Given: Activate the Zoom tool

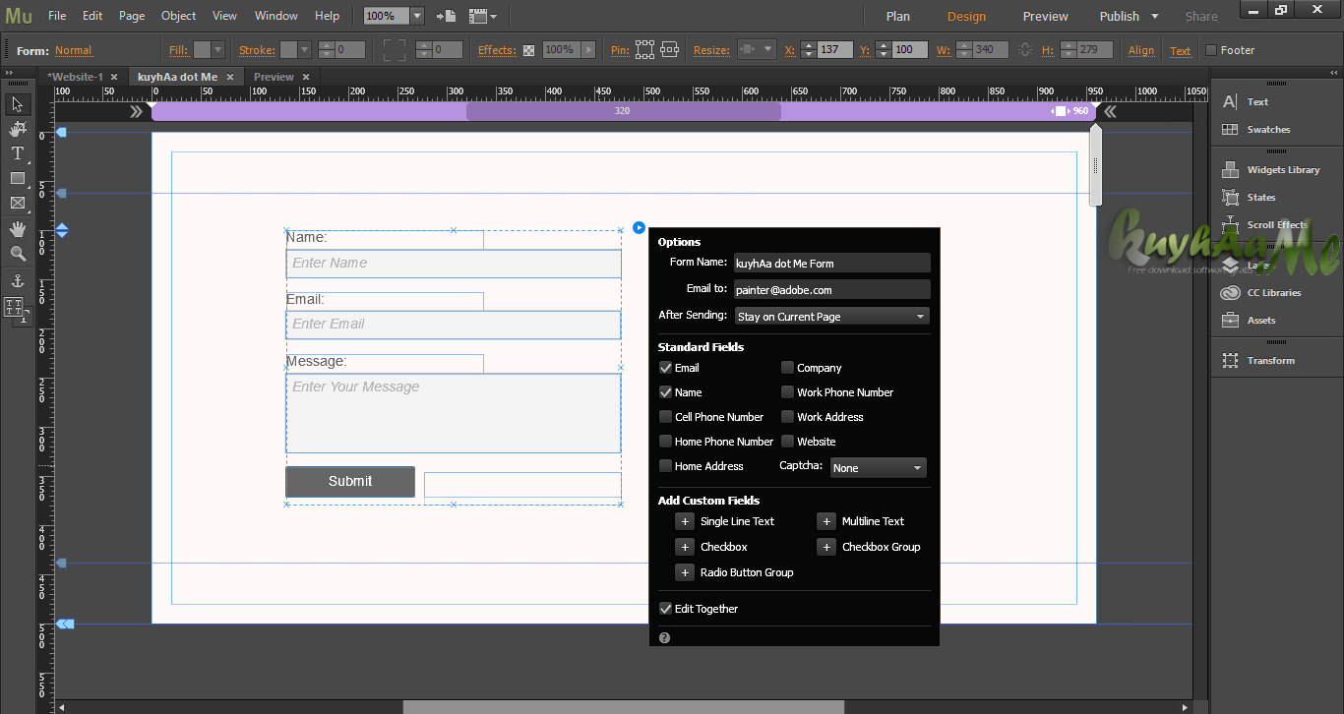Looking at the screenshot, I should tap(16, 254).
